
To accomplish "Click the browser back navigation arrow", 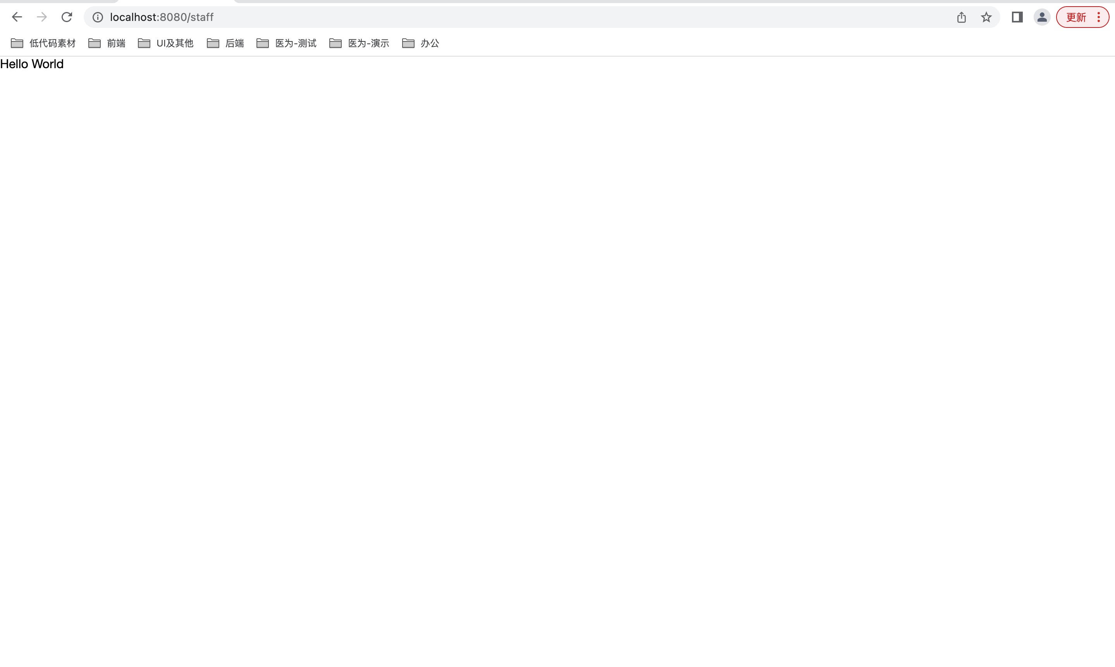I will (17, 17).
